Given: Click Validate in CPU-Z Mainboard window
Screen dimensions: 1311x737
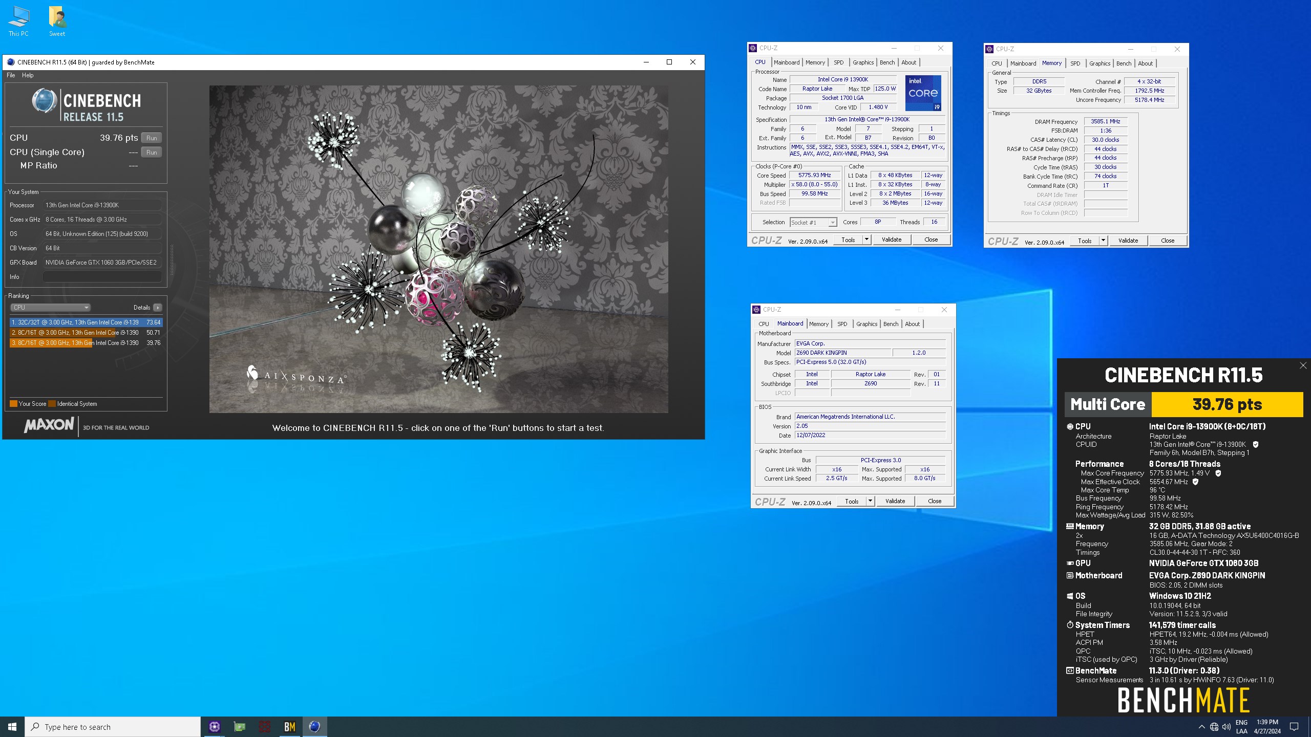Looking at the screenshot, I should [895, 501].
